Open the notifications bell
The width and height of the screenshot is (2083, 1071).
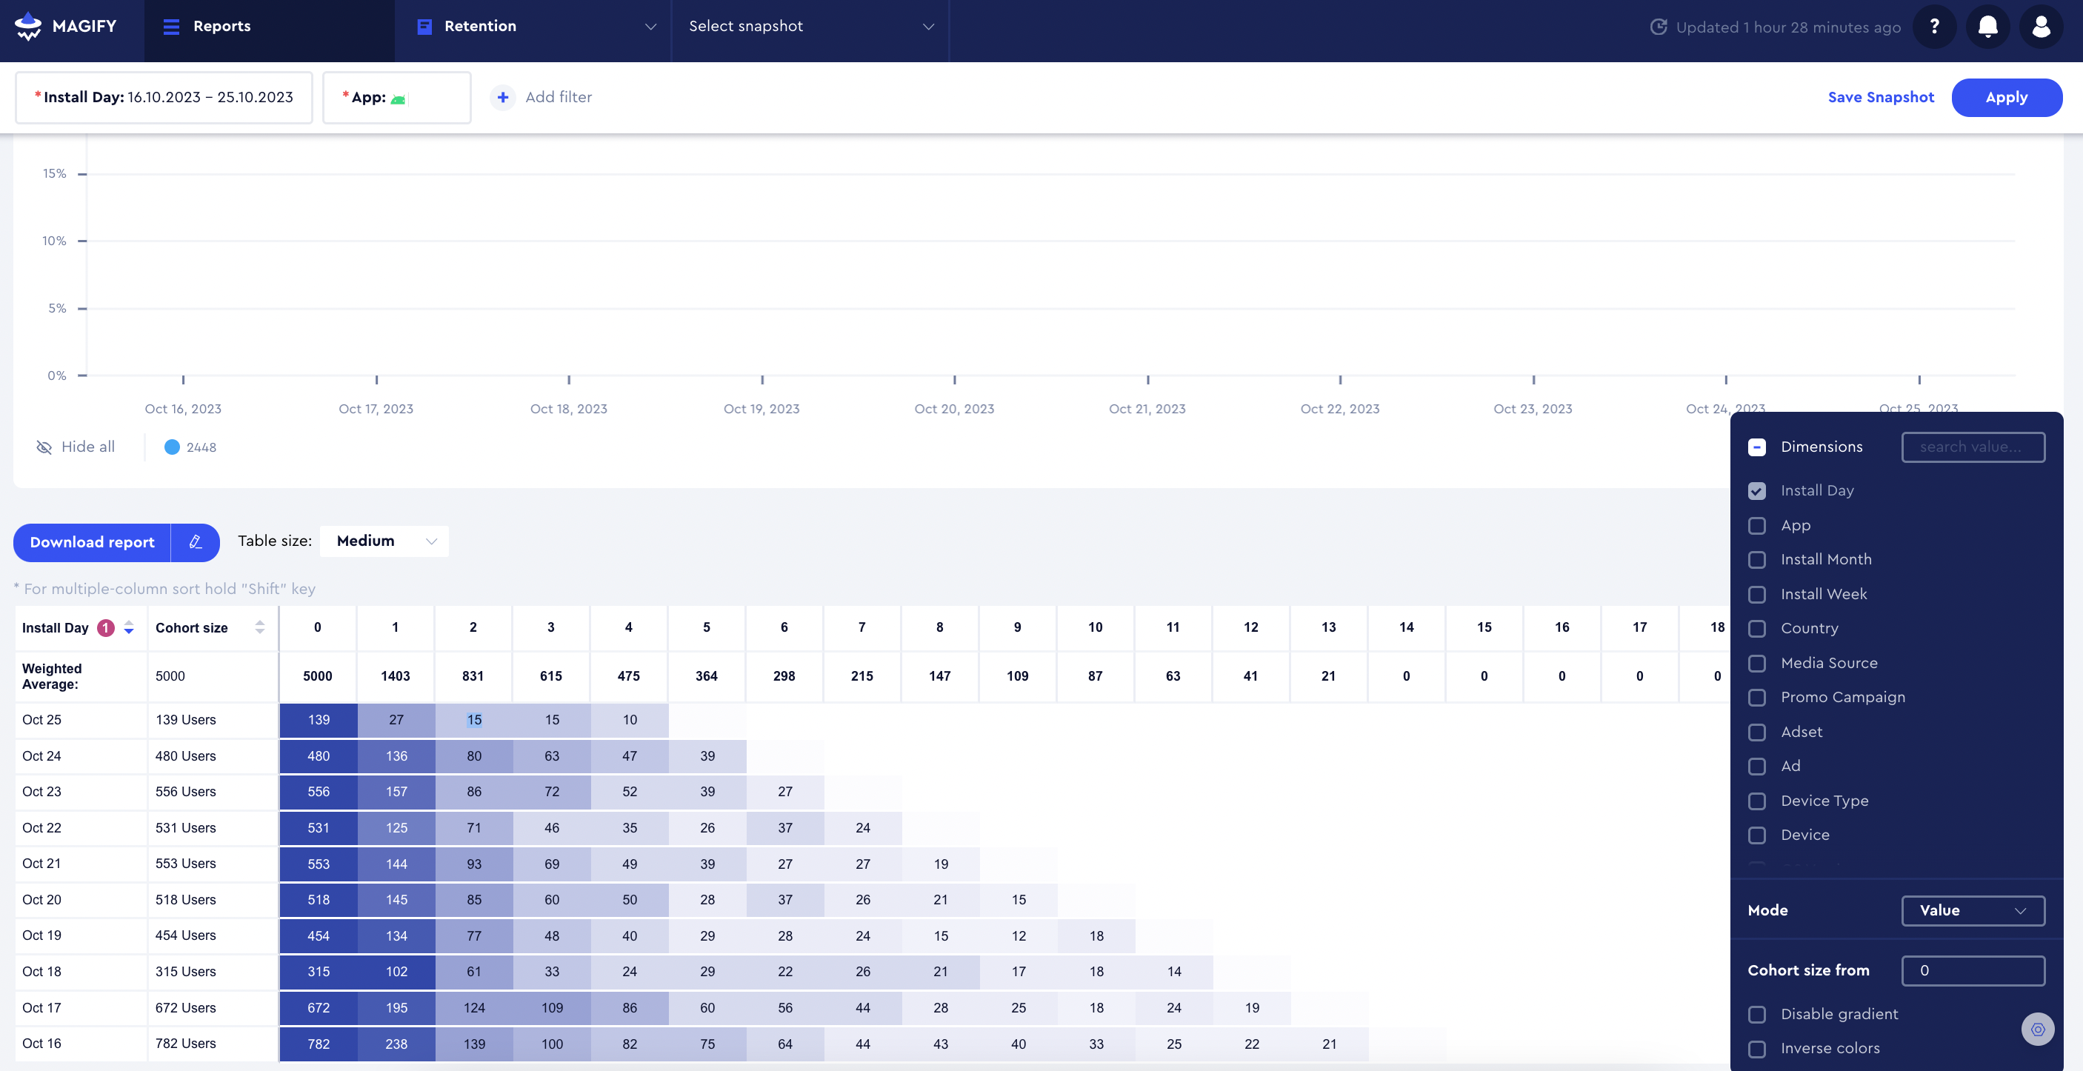[1987, 27]
